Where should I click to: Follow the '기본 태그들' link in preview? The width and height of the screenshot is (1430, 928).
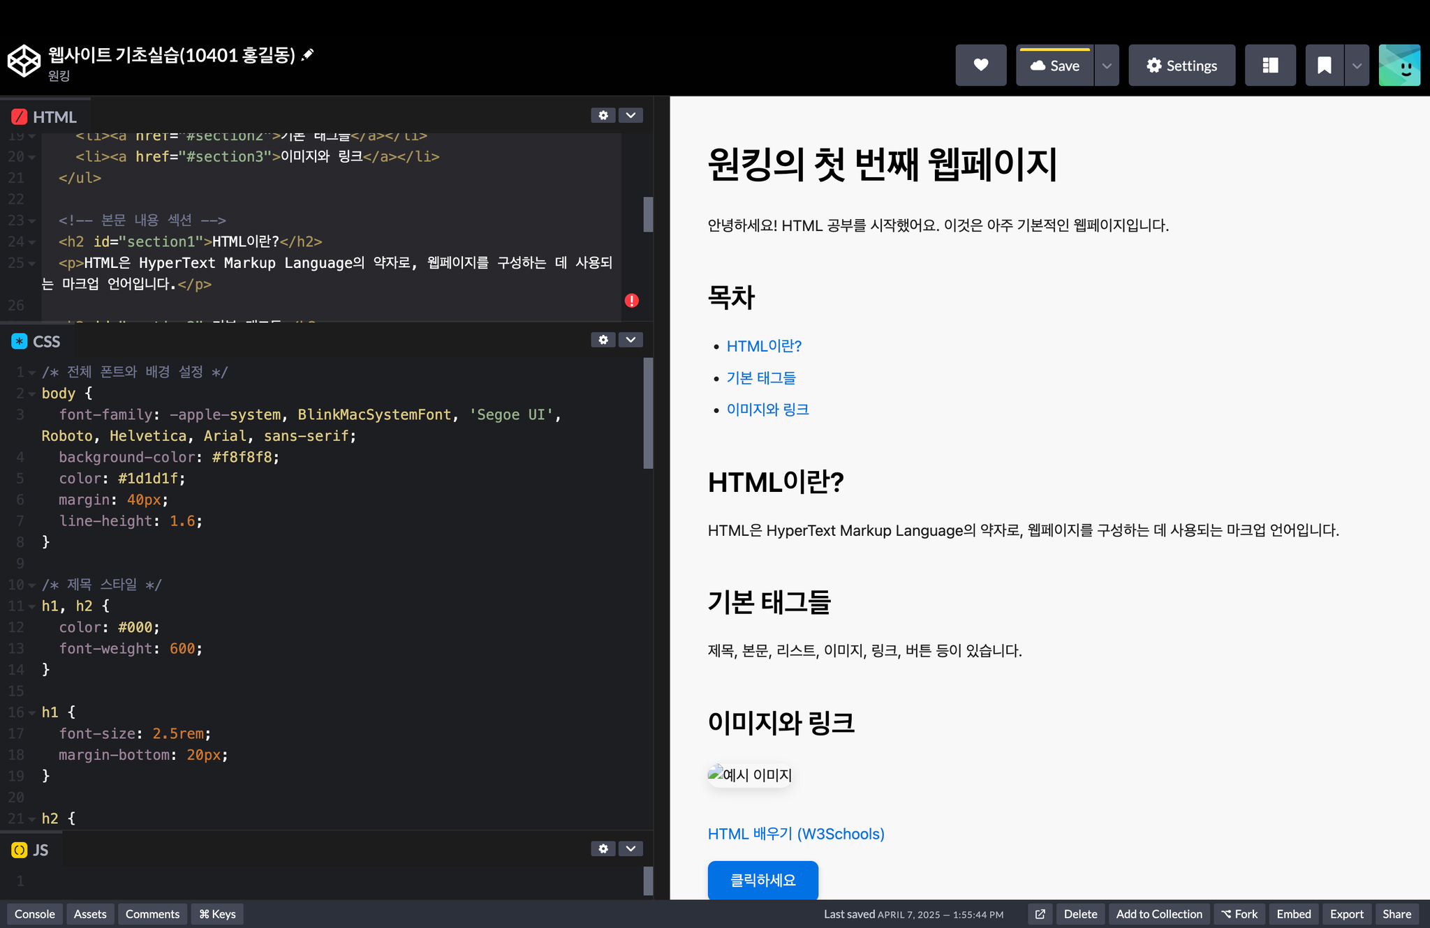coord(761,378)
